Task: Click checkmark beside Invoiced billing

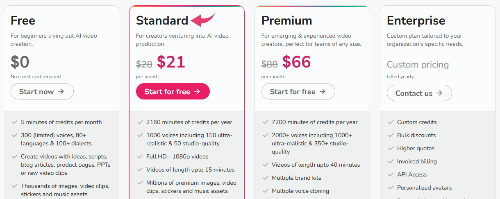Action: tap(390, 161)
